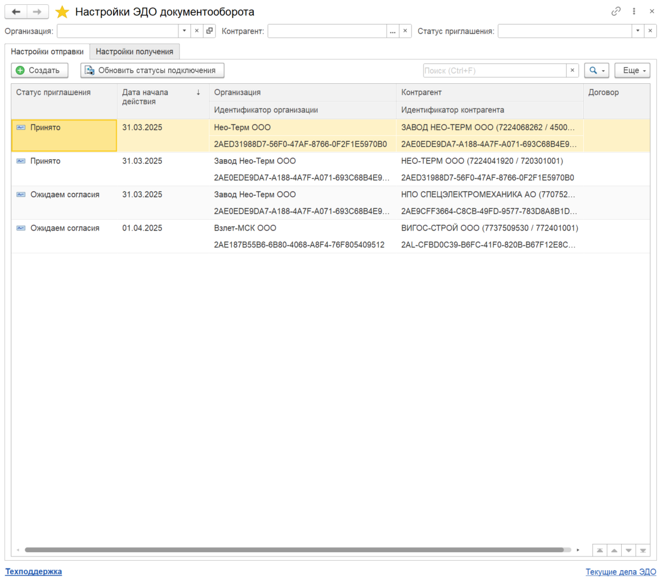Move up one row with the up arrow
Screen dimensions: 663x584
(x=614, y=550)
